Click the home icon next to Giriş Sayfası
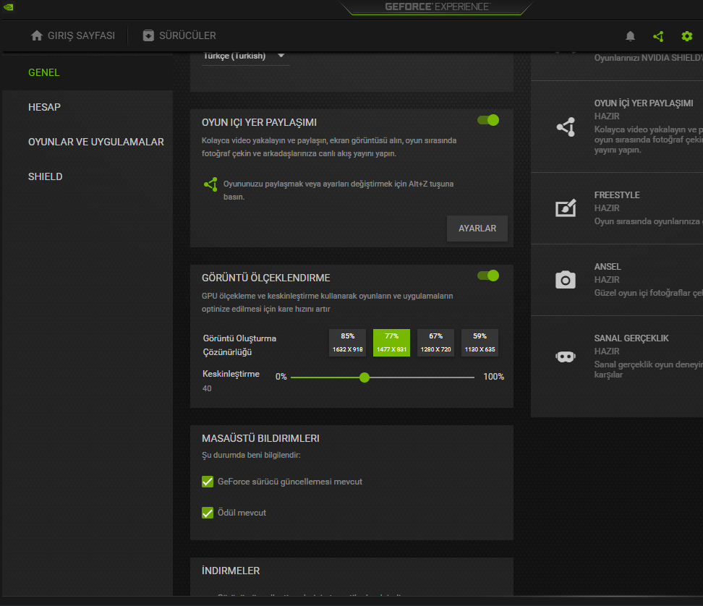This screenshot has width=703, height=606. pos(37,35)
